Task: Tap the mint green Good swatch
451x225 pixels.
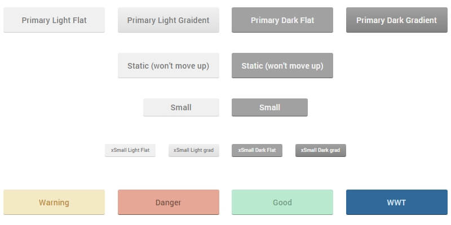Action: pyautogui.click(x=282, y=202)
